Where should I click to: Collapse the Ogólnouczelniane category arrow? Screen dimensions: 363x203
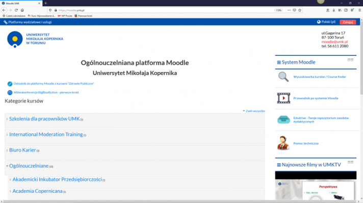(7, 166)
